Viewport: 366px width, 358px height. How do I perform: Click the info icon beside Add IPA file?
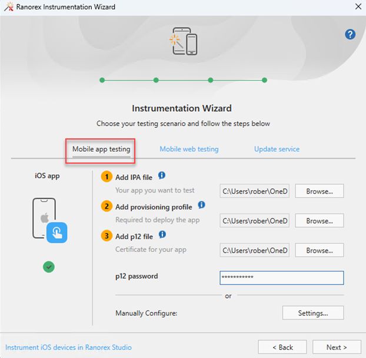162,175
